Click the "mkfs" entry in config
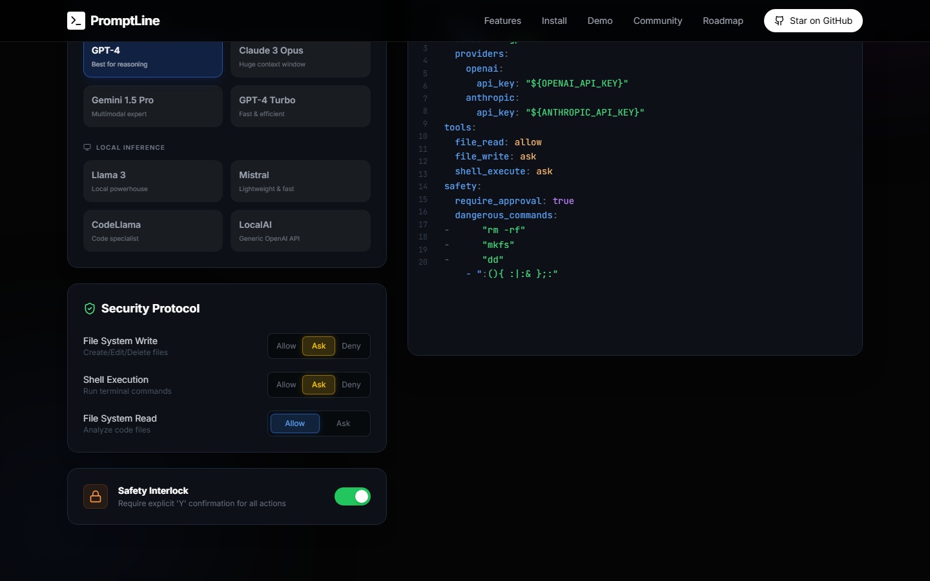 [x=498, y=245]
